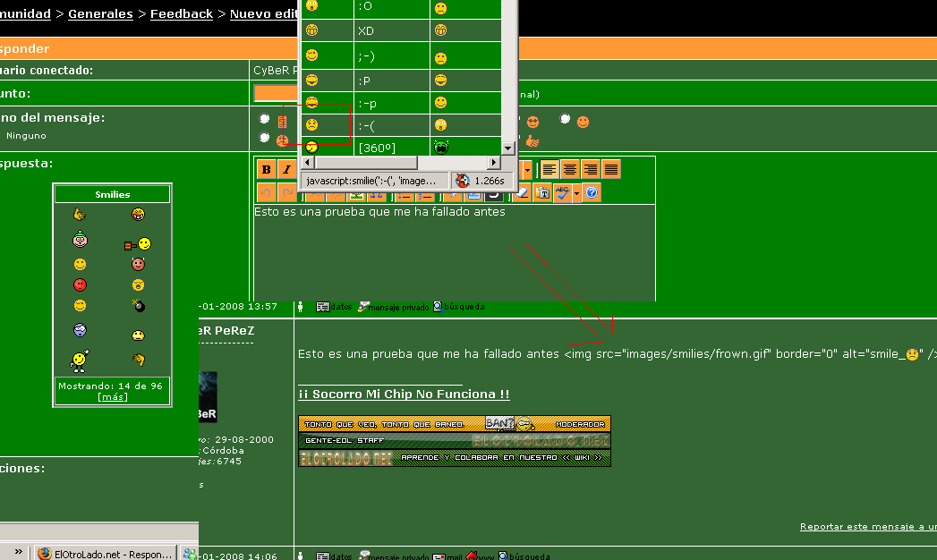Click the redo arrow in the editor
937x560 pixels.
287,193
